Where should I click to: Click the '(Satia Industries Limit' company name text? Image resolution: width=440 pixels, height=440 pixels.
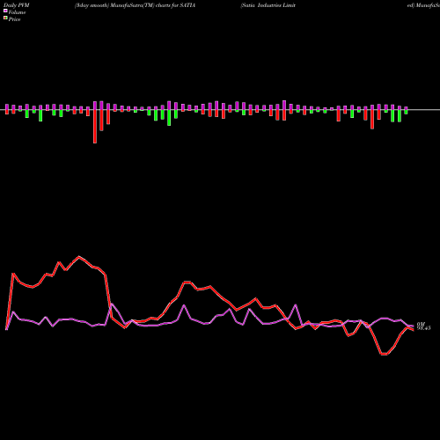point(268,5)
